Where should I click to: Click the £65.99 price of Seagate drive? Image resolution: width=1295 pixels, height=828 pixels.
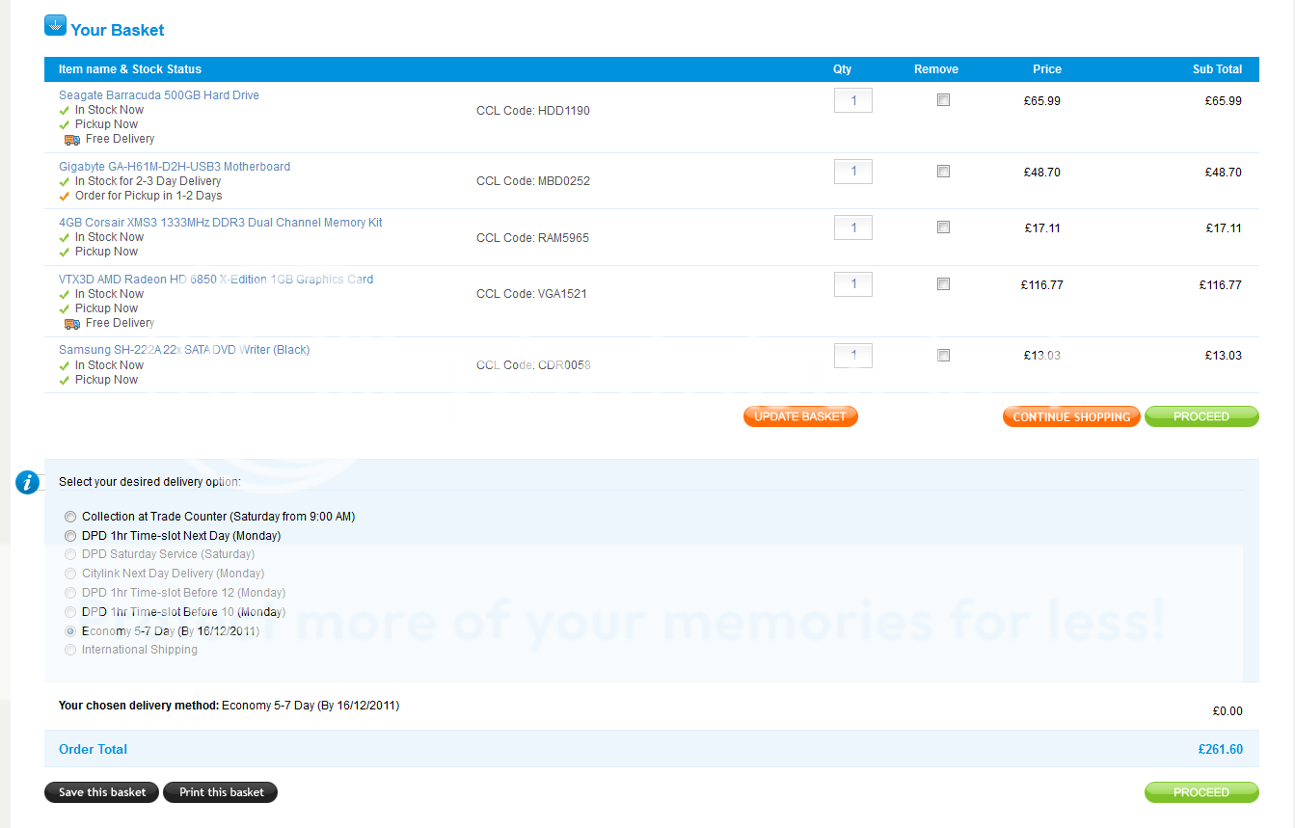(1042, 101)
